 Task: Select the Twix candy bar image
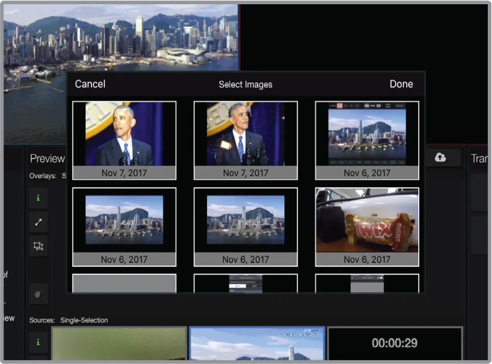pyautogui.click(x=367, y=227)
